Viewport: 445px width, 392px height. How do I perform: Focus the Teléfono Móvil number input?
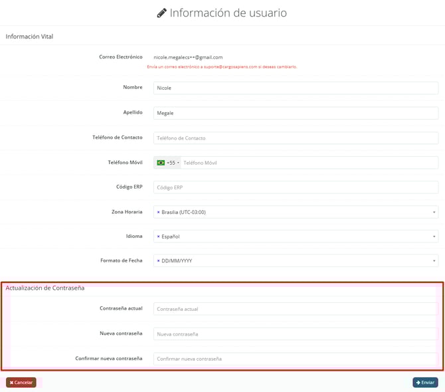click(x=309, y=163)
